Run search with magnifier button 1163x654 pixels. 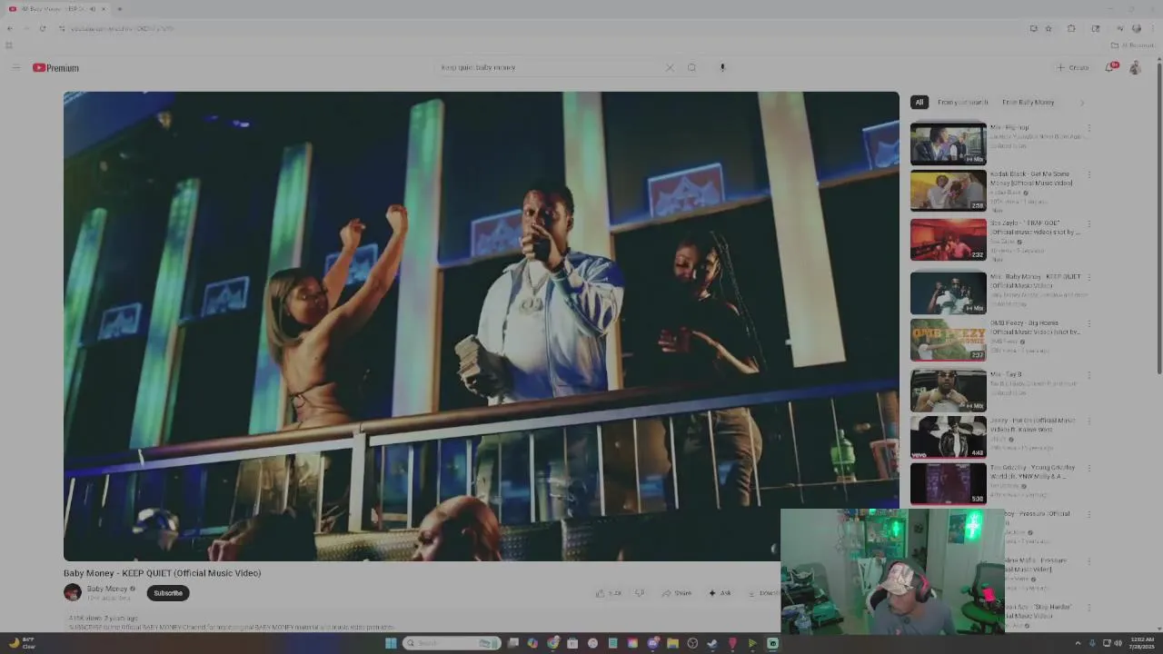point(691,67)
